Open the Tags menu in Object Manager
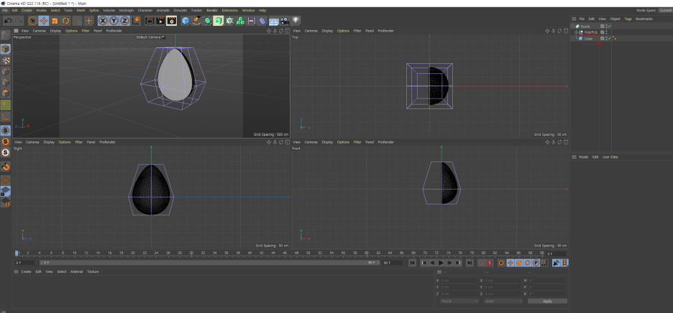The height and width of the screenshot is (313, 673). [x=628, y=19]
